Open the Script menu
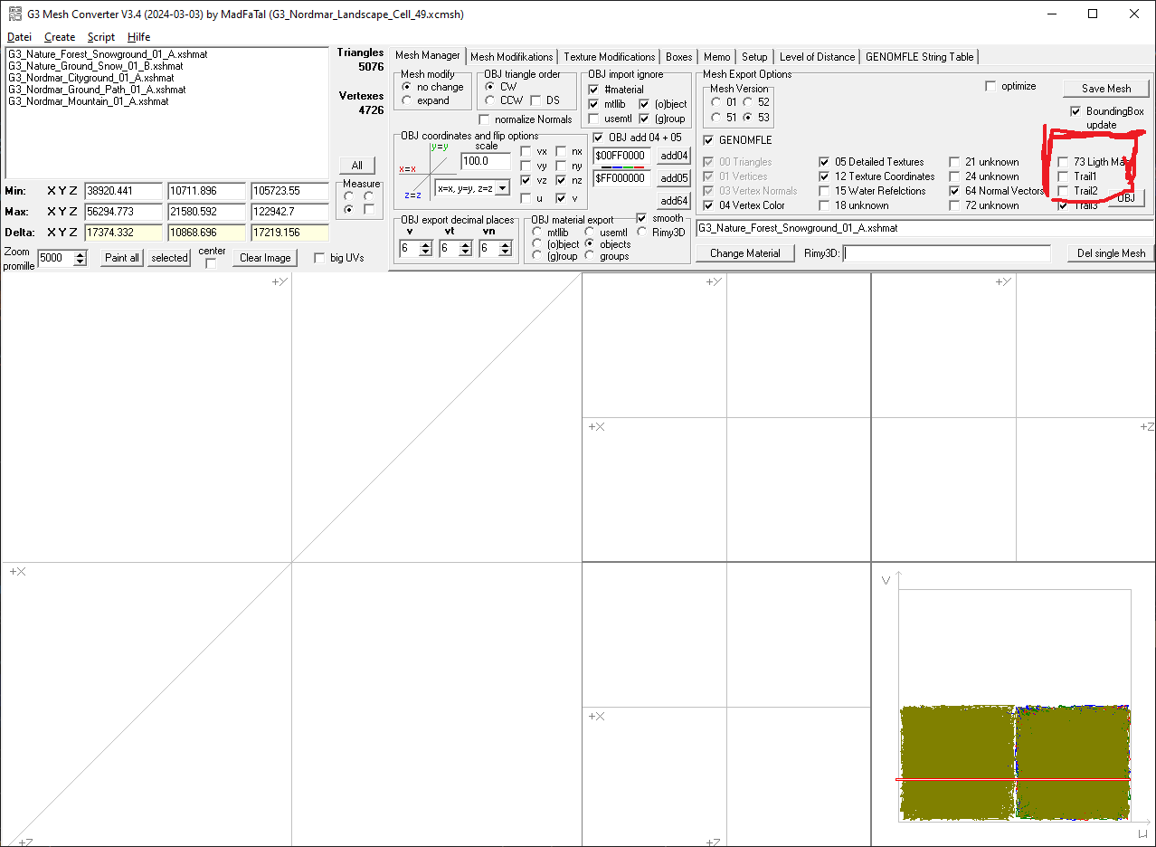Image resolution: width=1156 pixels, height=847 pixels. tap(100, 37)
